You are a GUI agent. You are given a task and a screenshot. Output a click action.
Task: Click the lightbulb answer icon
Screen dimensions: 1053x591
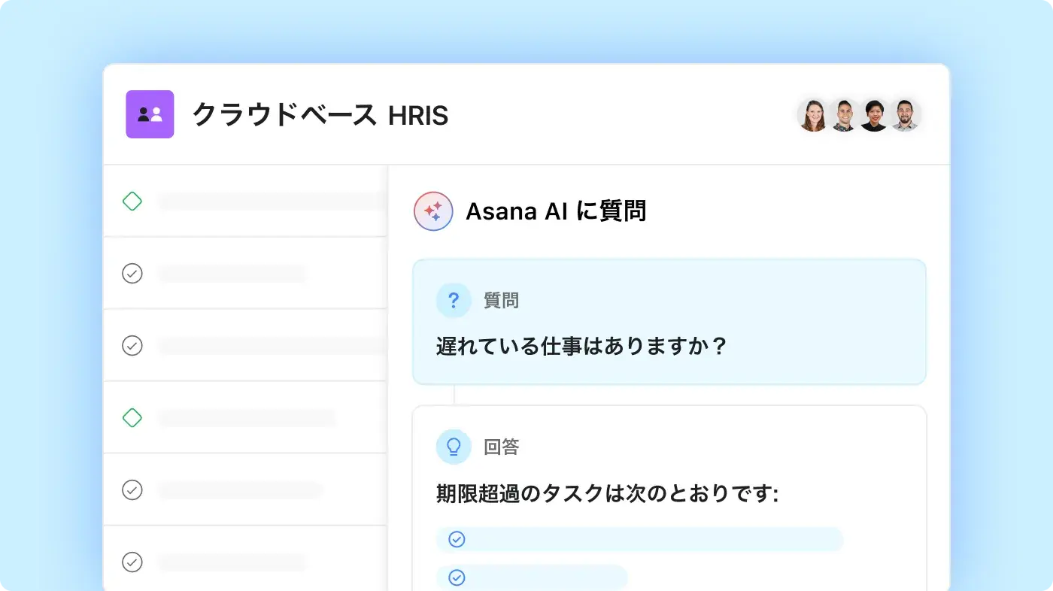point(454,447)
